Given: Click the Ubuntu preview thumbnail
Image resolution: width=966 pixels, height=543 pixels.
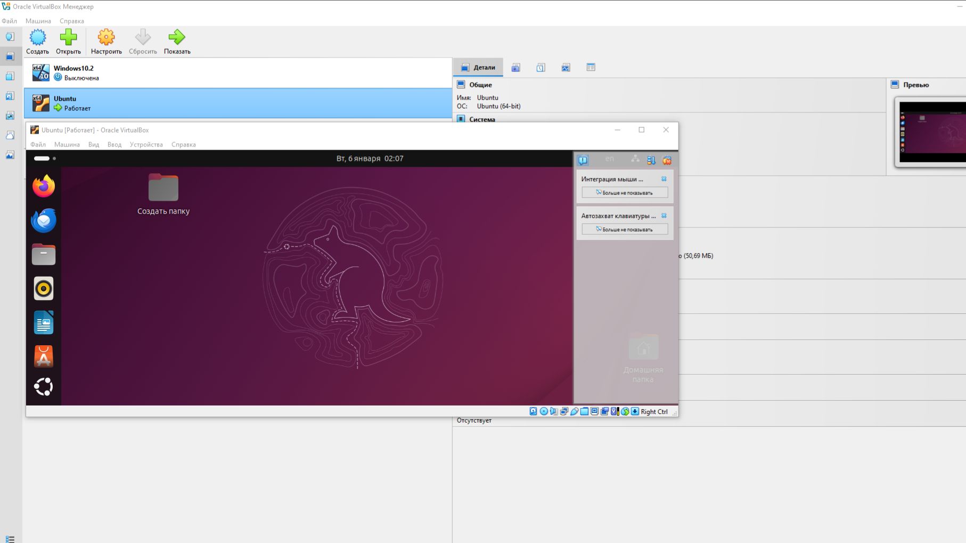Looking at the screenshot, I should [932, 132].
